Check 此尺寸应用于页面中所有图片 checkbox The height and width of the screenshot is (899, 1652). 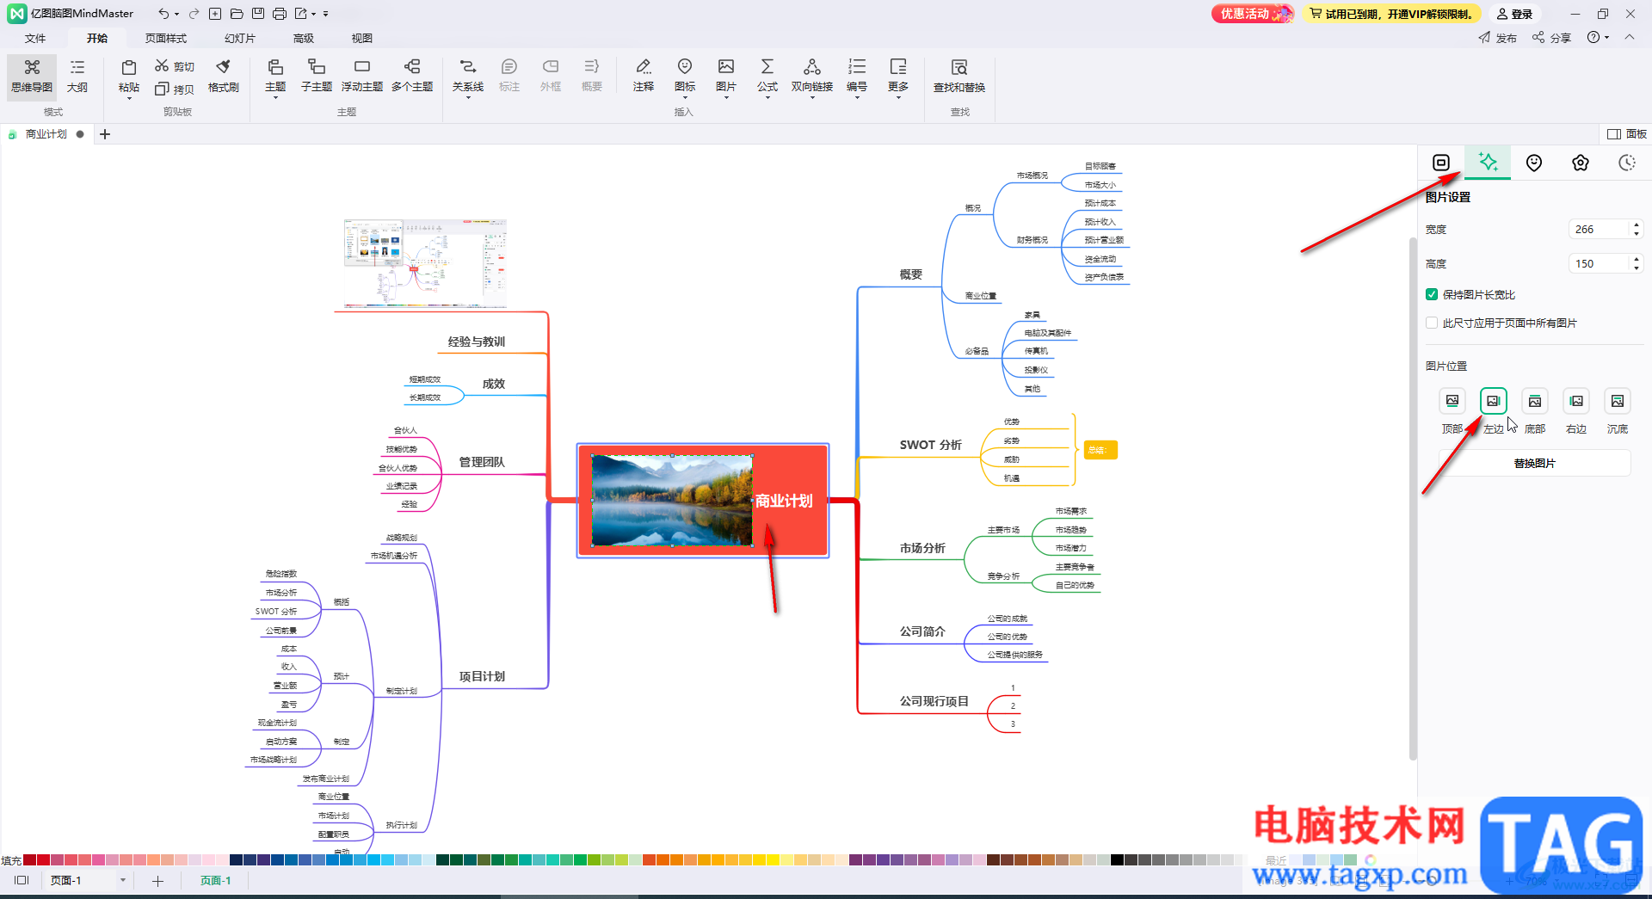pos(1432,323)
